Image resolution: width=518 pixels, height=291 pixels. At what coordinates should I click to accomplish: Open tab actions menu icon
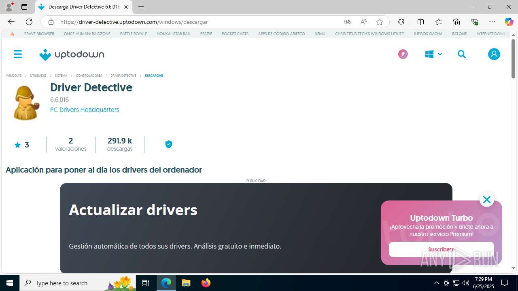(24, 7)
